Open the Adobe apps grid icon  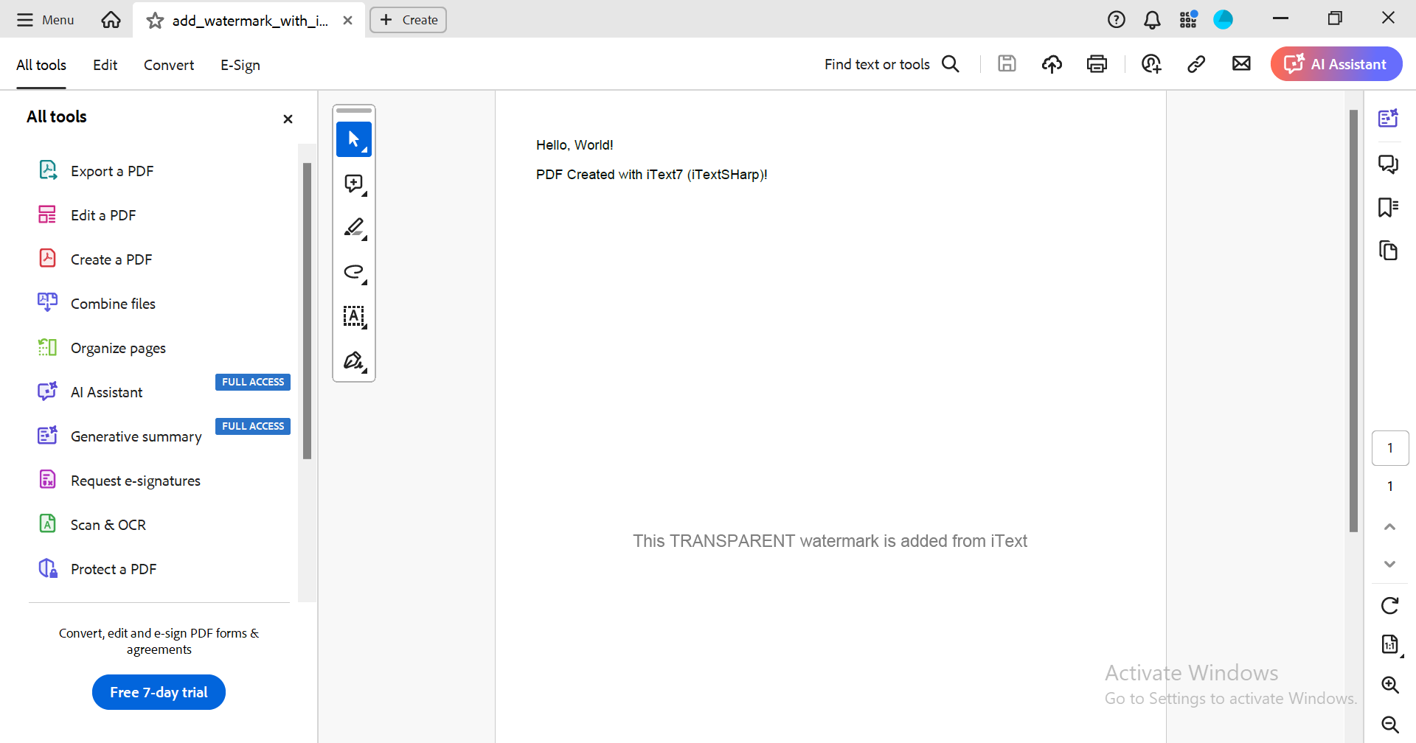(x=1188, y=20)
